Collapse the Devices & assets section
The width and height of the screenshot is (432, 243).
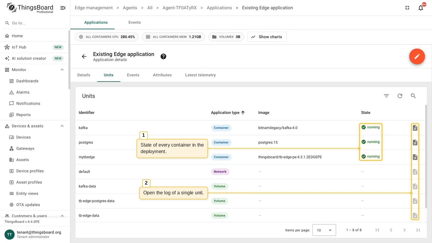tap(62, 126)
